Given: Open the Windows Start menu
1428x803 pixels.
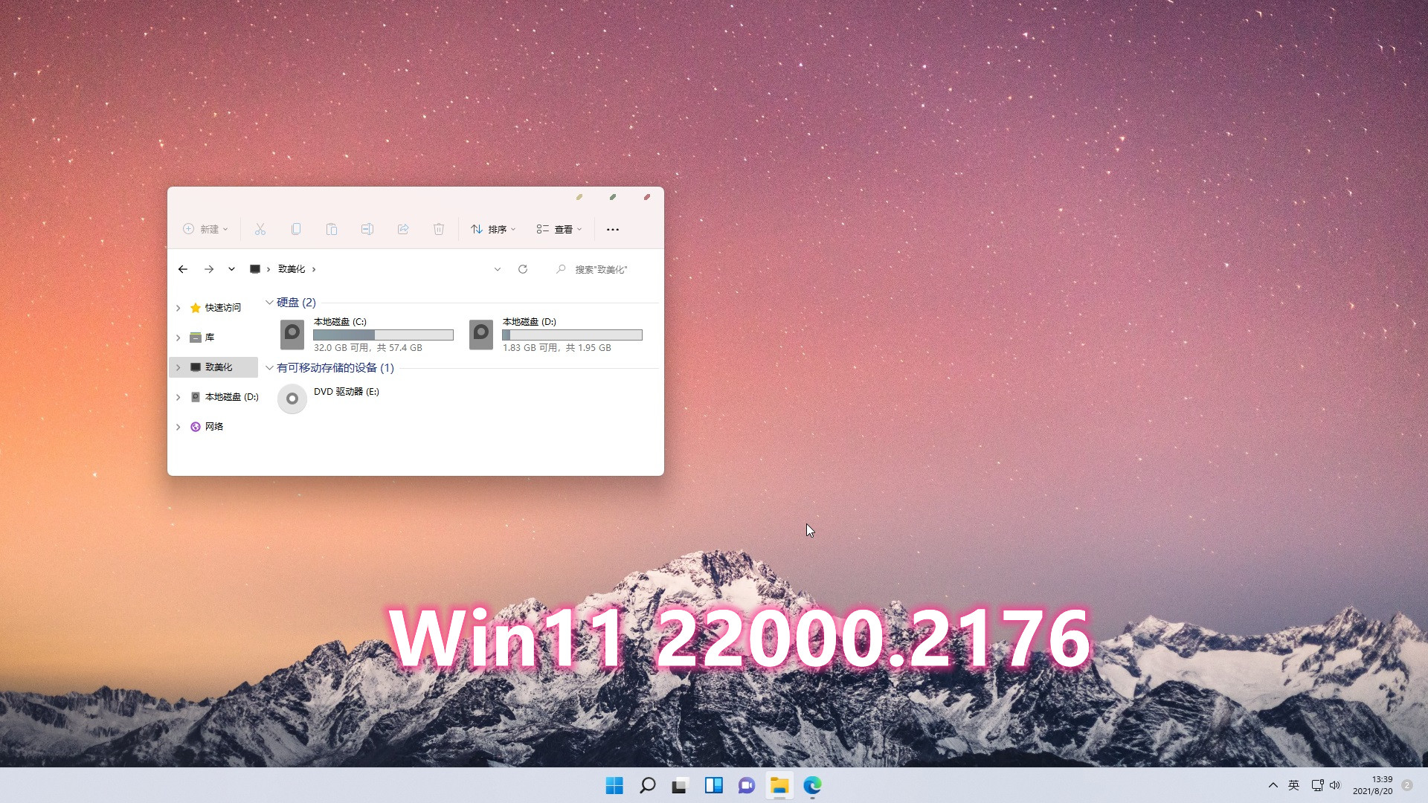Looking at the screenshot, I should point(614,785).
